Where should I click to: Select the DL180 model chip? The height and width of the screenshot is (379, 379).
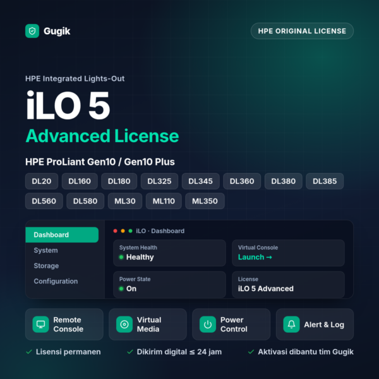(119, 181)
